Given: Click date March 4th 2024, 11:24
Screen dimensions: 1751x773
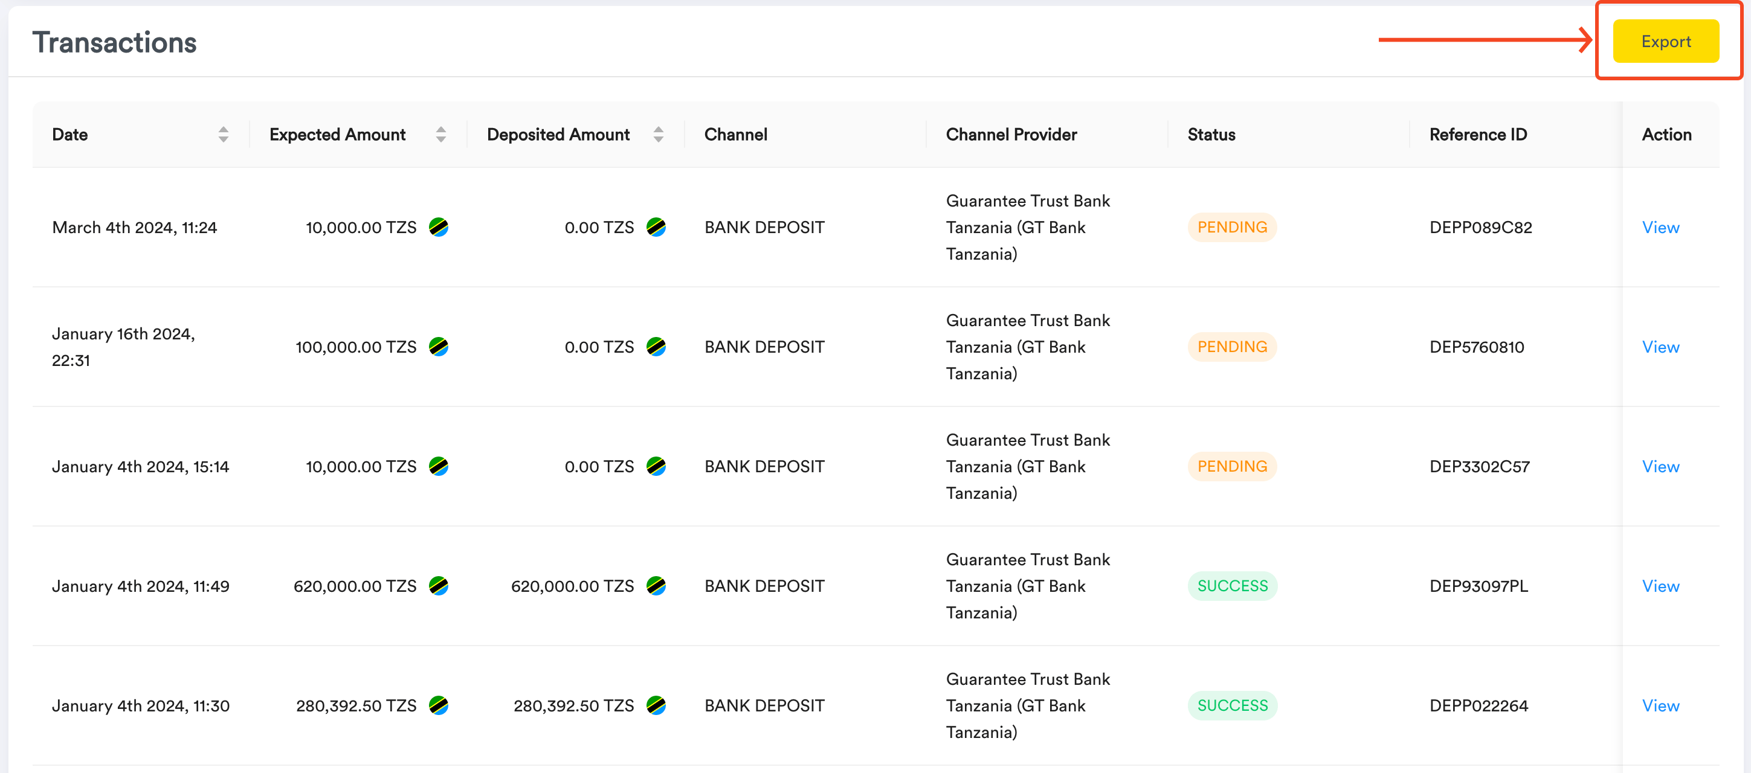Looking at the screenshot, I should (135, 228).
